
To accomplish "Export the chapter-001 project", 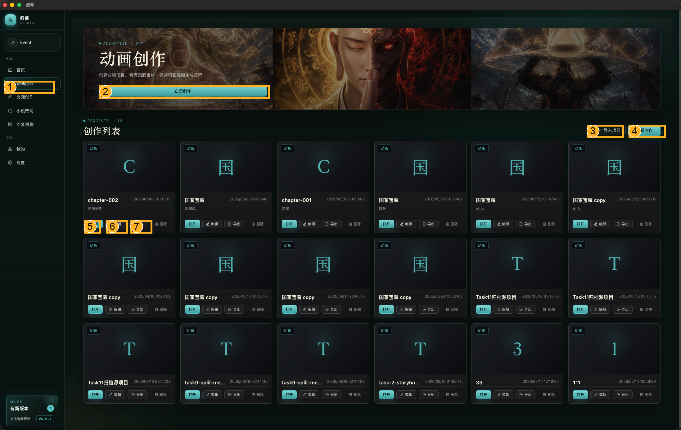I will (x=331, y=224).
